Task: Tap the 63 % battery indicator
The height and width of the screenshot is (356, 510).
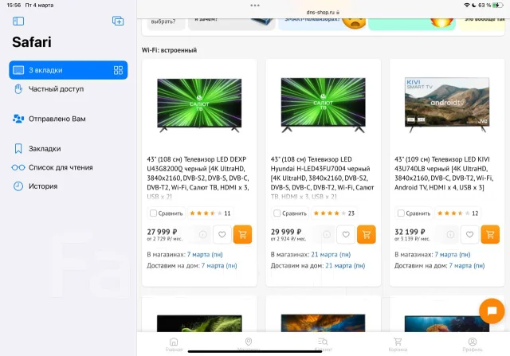Action: click(491, 6)
